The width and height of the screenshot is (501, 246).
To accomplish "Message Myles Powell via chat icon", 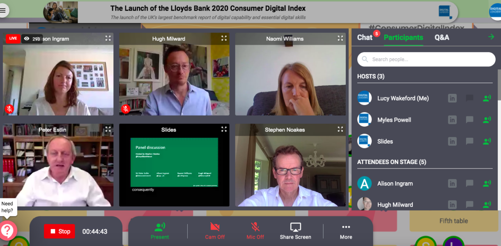I will coord(469,120).
